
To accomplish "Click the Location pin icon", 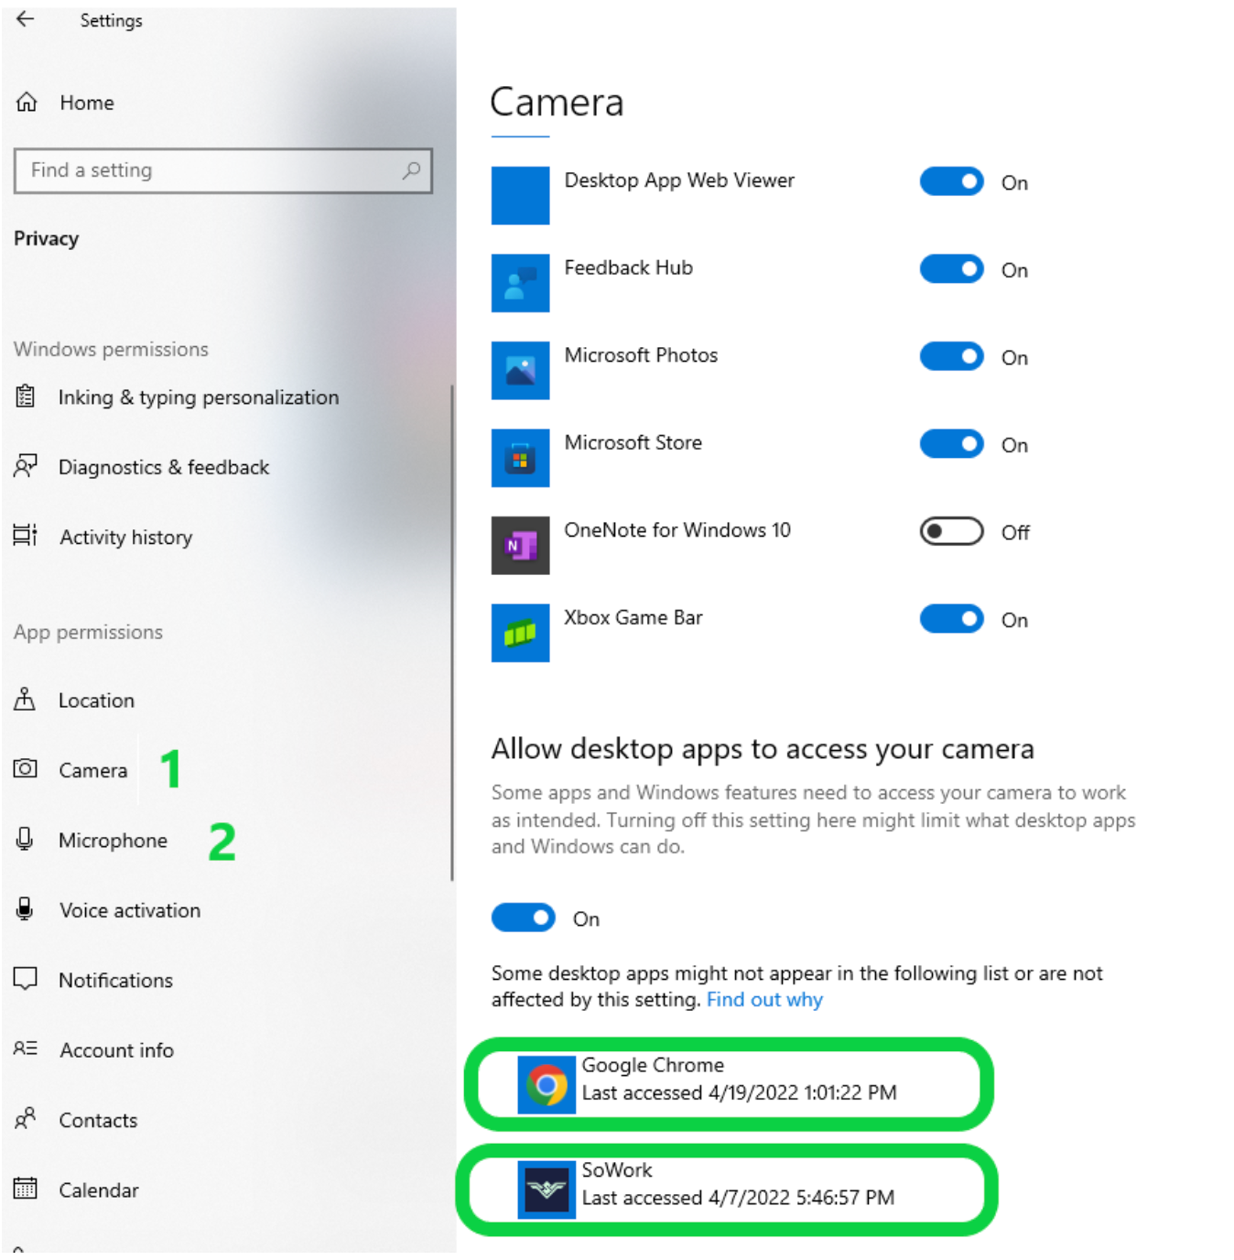I will point(26,700).
